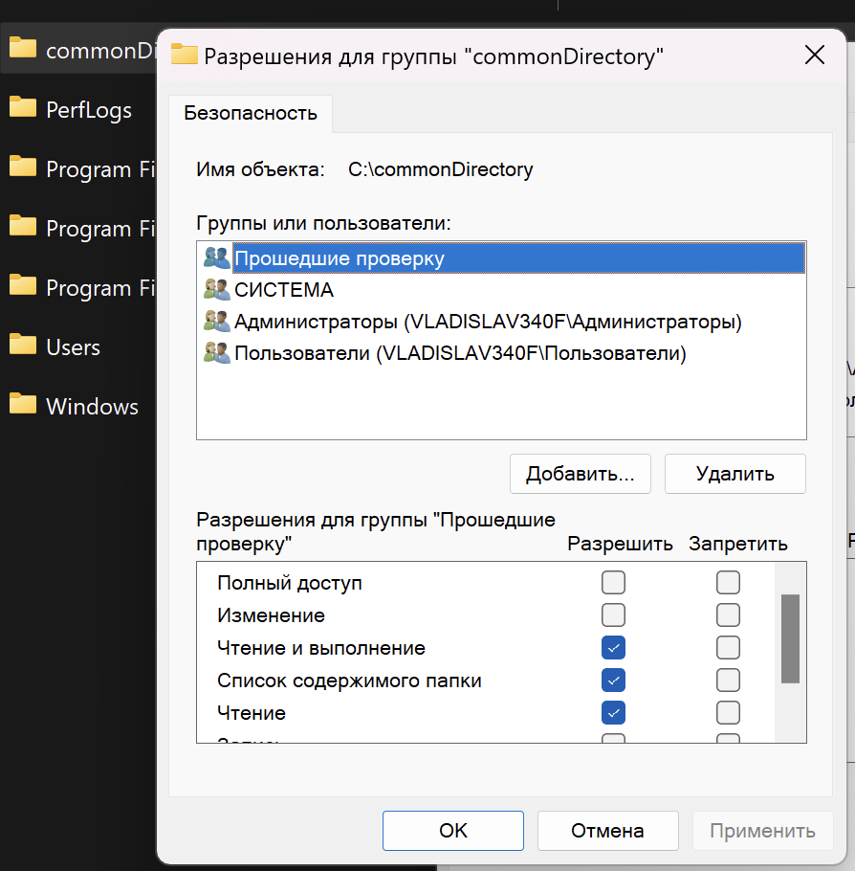Click the Прошедшие проверку group icon
The image size is (855, 871).
coord(216,257)
